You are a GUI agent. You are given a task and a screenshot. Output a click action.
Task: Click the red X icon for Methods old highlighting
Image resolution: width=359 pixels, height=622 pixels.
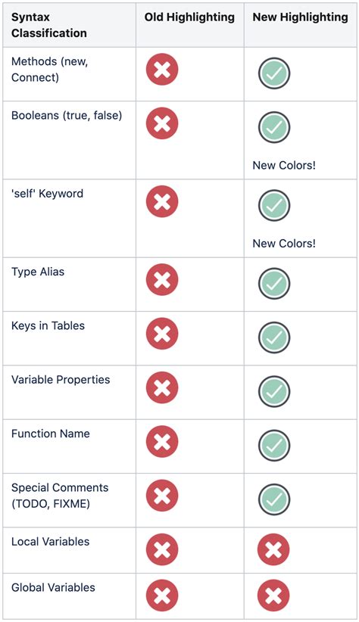[x=162, y=70]
